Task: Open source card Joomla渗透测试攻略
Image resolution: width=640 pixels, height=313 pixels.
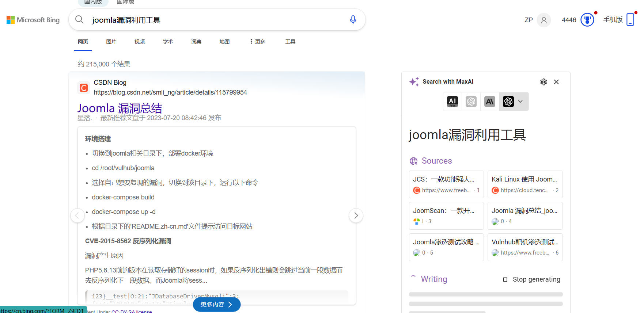Action: 446,247
